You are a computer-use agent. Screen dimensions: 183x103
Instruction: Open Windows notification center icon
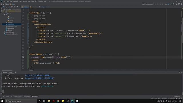tap(180, 101)
